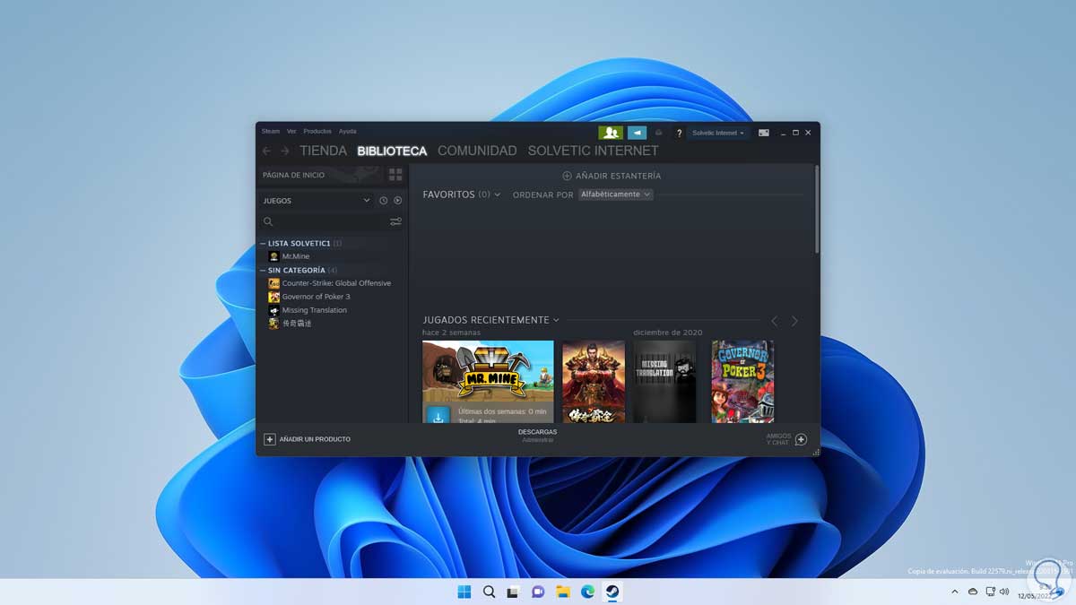1076x605 pixels.
Task: Open the green Friends icon in header
Action: pyautogui.click(x=611, y=133)
